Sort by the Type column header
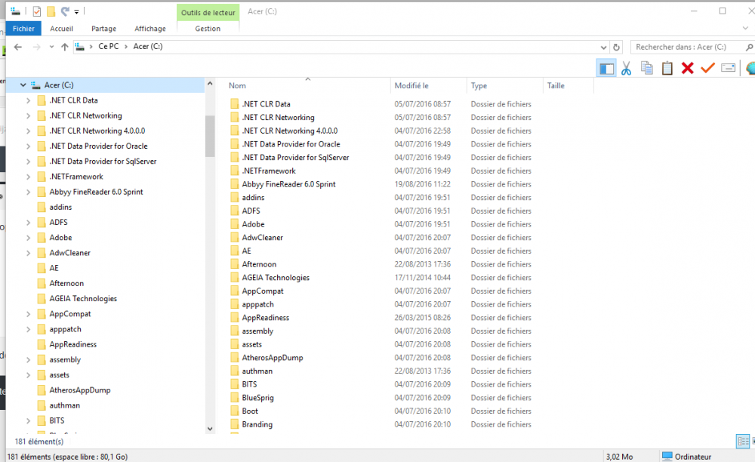 coord(479,85)
